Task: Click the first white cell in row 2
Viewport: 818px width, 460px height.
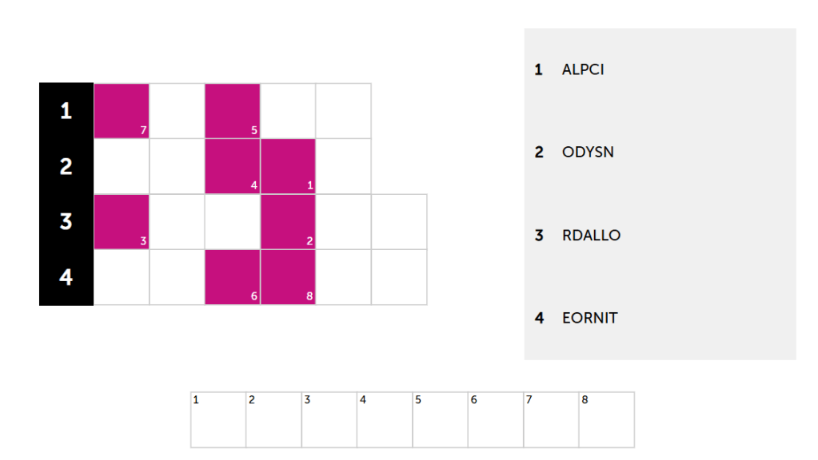Action: click(x=122, y=166)
